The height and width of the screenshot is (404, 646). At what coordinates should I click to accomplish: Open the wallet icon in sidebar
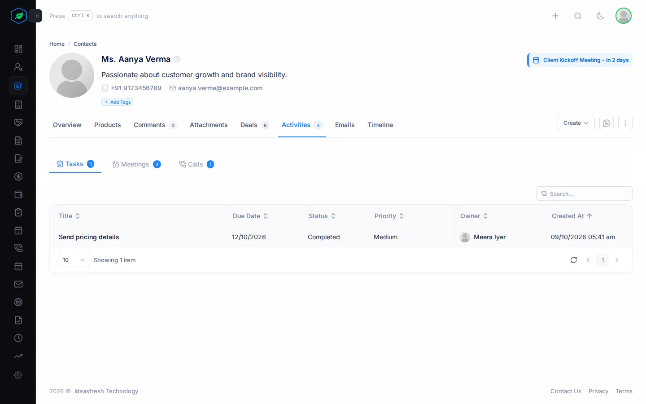click(x=18, y=194)
